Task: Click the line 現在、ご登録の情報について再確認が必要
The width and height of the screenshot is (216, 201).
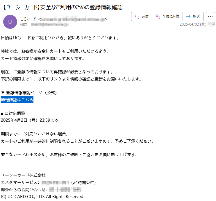Action: click(57, 72)
